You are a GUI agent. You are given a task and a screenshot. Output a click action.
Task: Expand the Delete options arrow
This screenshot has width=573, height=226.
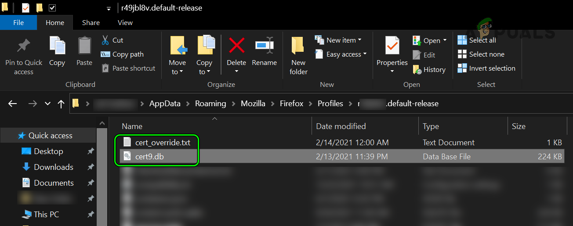click(236, 71)
